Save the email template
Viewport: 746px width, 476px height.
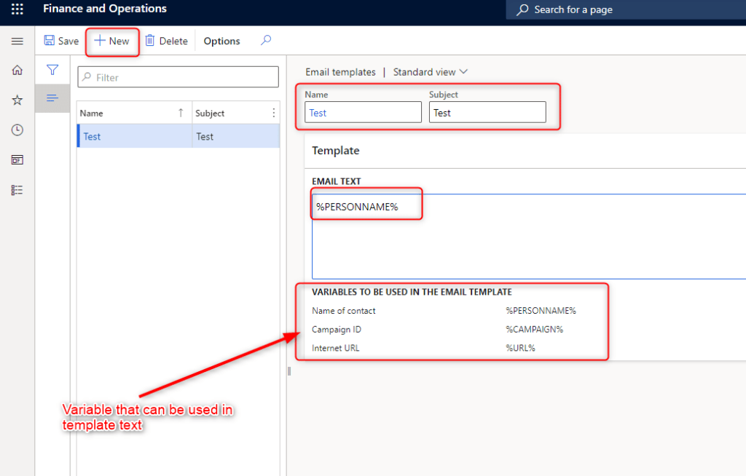[x=61, y=41]
